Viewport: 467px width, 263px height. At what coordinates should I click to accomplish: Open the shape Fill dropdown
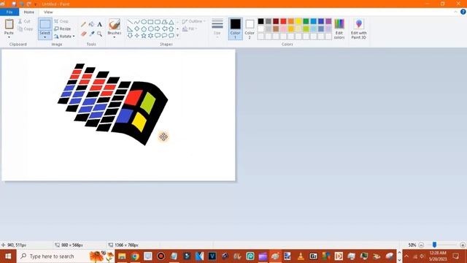click(190, 29)
